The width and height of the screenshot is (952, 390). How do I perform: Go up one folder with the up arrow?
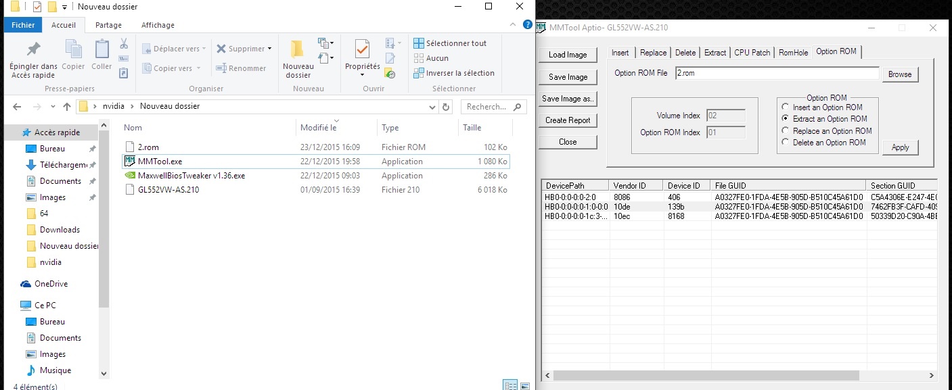pyautogui.click(x=66, y=107)
